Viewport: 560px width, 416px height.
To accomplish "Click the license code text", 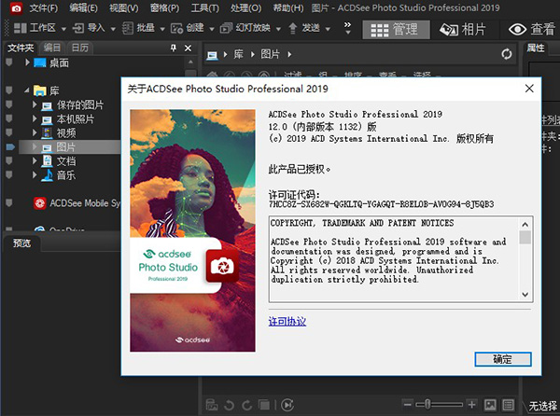I will (x=381, y=204).
